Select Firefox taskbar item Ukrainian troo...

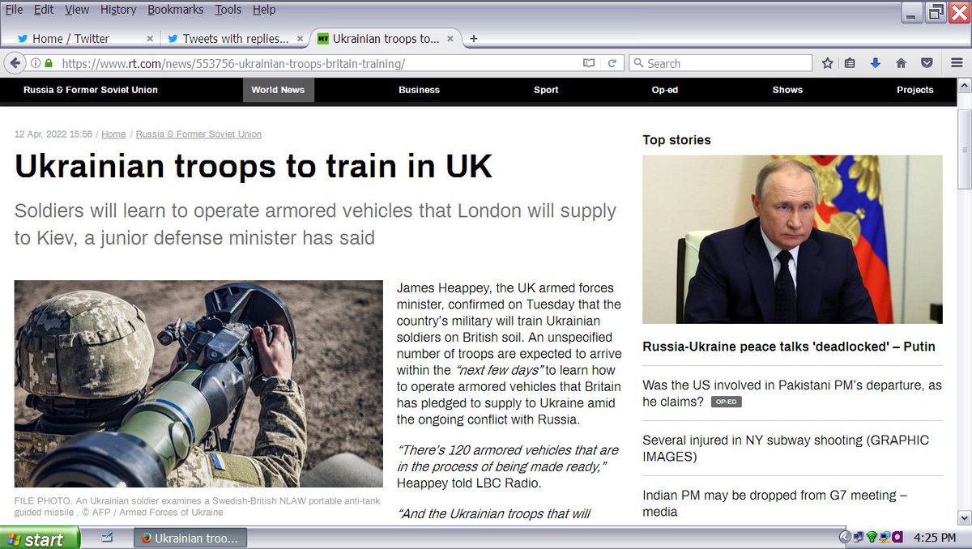[190, 538]
